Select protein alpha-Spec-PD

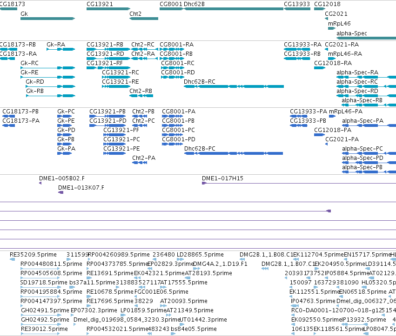[362, 158]
